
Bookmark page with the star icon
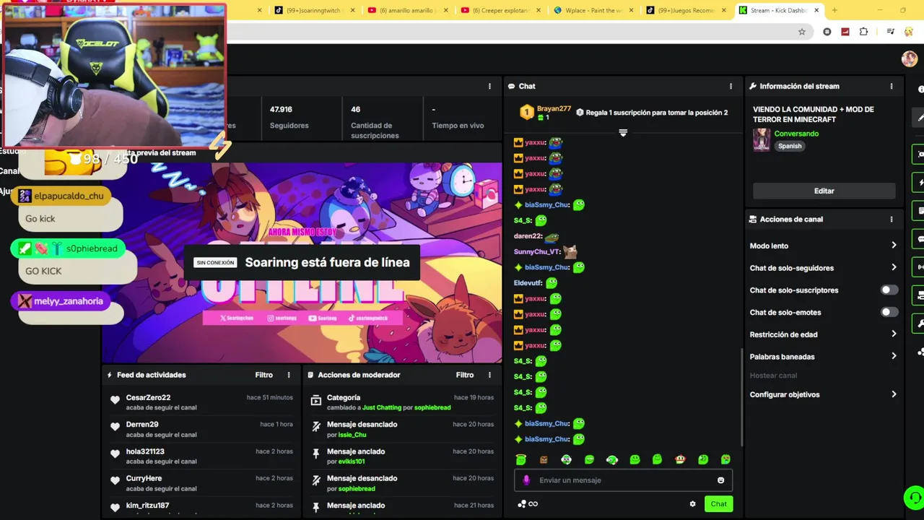[x=801, y=32]
